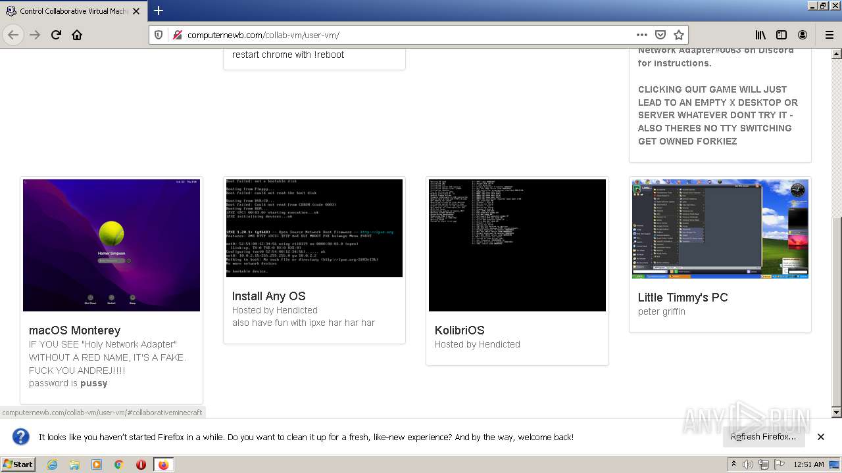
Task: Launch Internet Explorer from taskbar
Action: click(53, 464)
